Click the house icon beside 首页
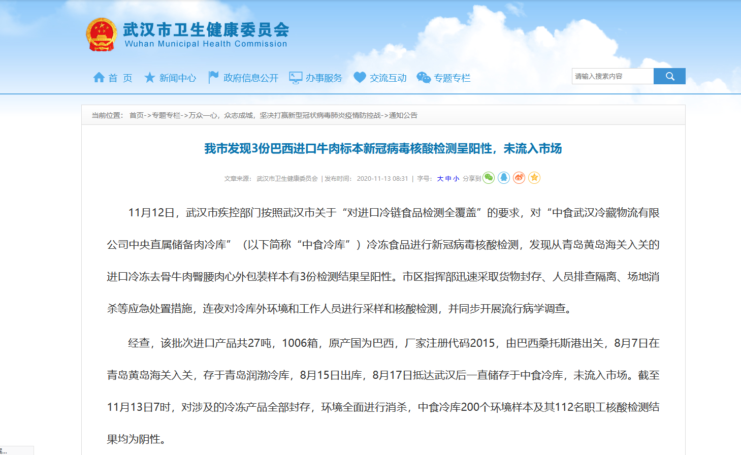This screenshot has width=741, height=455. [x=99, y=78]
